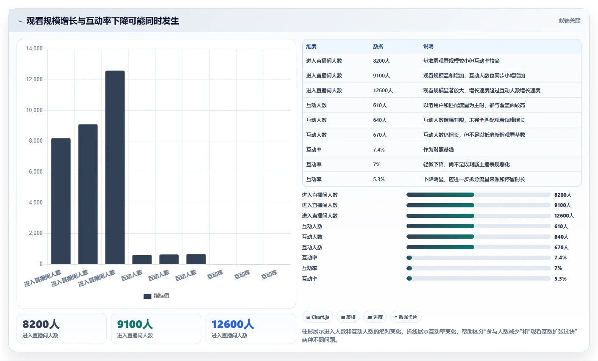Image resolution: width=598 pixels, height=361 pixels.
Task: Click the description starting 以老用户和匹配流量为主
Action: 474,105
